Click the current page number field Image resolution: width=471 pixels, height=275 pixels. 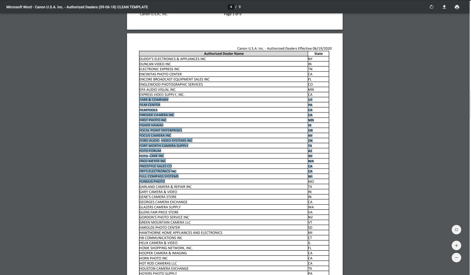(x=232, y=7)
